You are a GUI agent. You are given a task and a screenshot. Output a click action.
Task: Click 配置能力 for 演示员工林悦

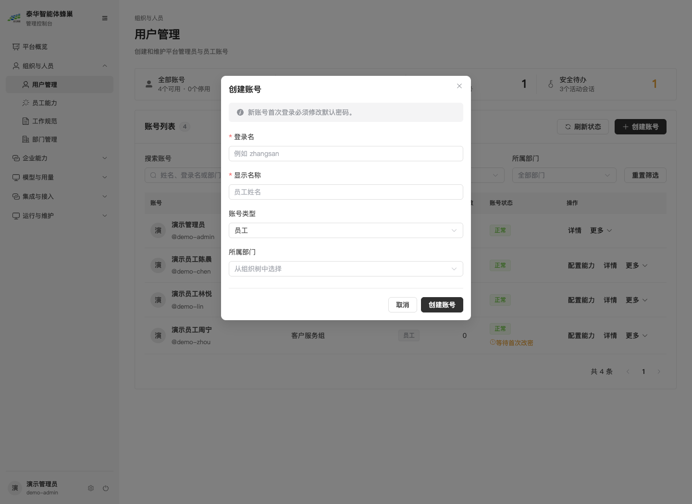[581, 300]
